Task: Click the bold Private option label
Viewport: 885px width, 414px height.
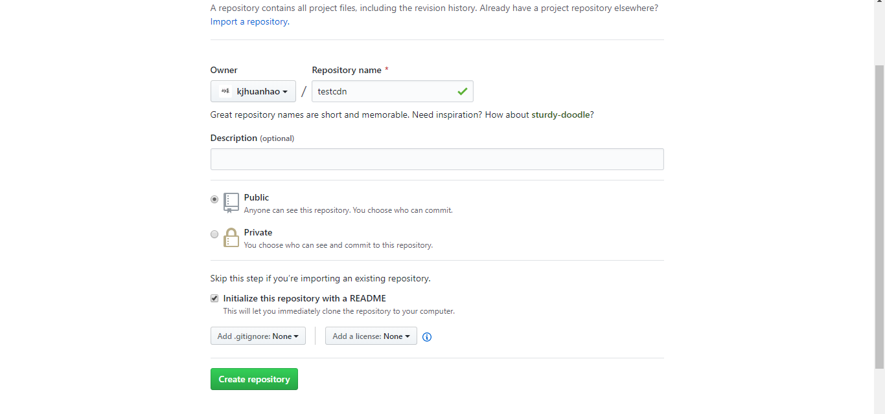Action: click(x=258, y=232)
